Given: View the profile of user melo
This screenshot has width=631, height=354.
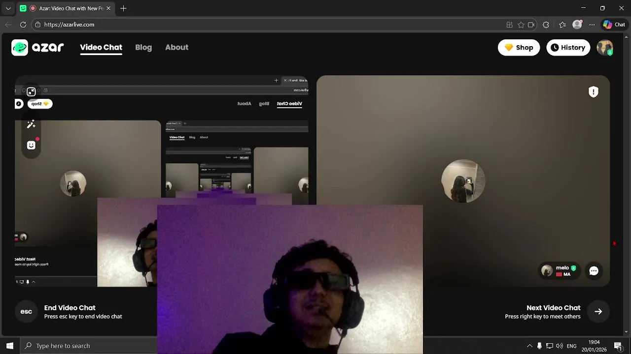Looking at the screenshot, I should 559,271.
